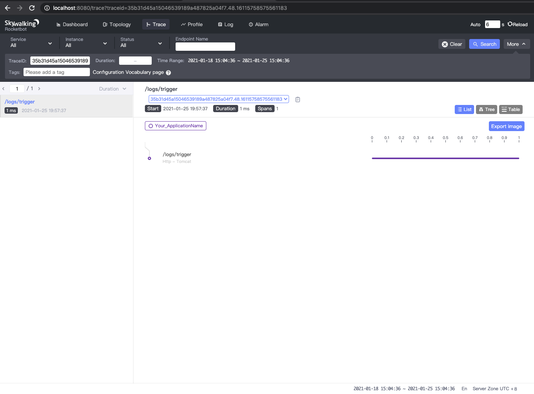Go to next trace list page
The height and width of the screenshot is (394, 534).
click(39, 89)
